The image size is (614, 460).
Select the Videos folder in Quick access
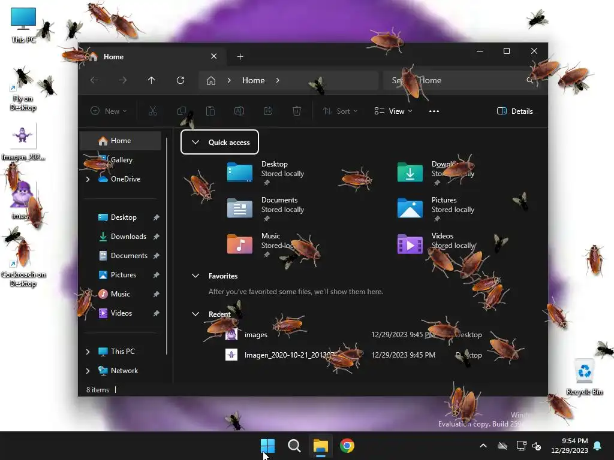point(437,244)
